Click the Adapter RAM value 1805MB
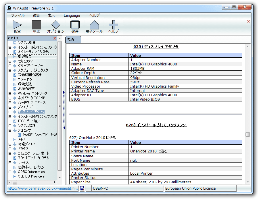This screenshot has width=259, height=200. click(x=137, y=69)
